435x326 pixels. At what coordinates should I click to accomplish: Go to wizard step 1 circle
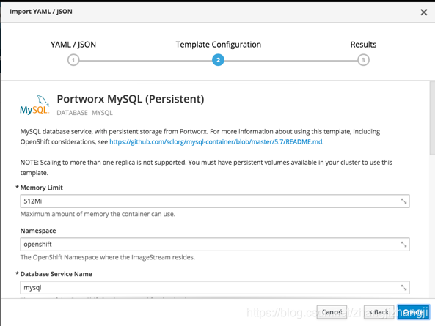point(73,60)
